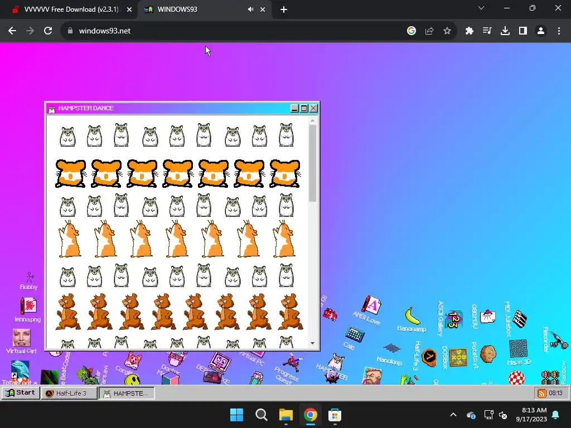The image size is (571, 428).
Task: Open the Recorder microphone icon
Action: 559,340
